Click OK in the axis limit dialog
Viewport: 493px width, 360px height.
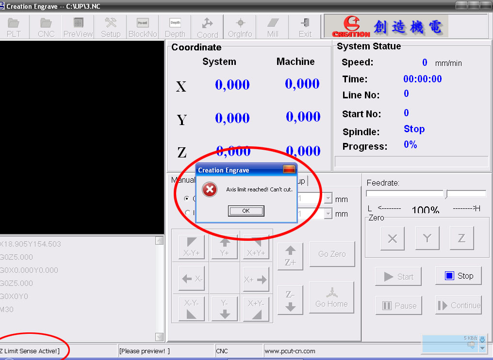tap(246, 211)
